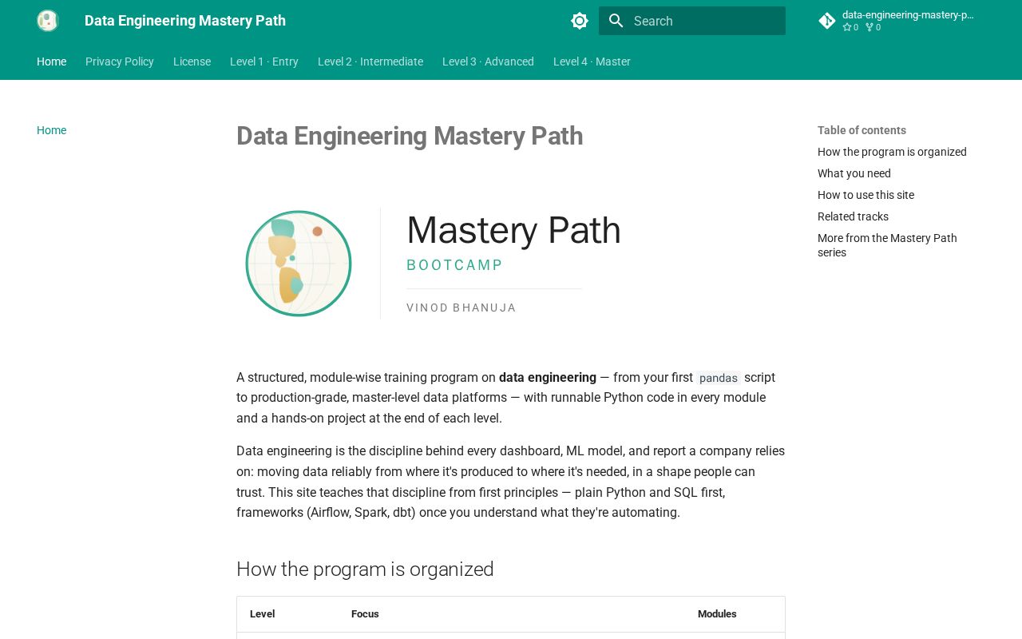Switch to Level 4 · Master tab
The height and width of the screenshot is (639, 1022).
click(x=592, y=62)
